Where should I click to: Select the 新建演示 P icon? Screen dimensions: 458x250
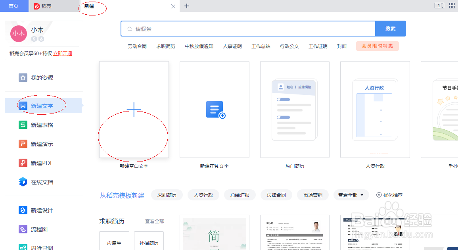pyautogui.click(x=23, y=144)
